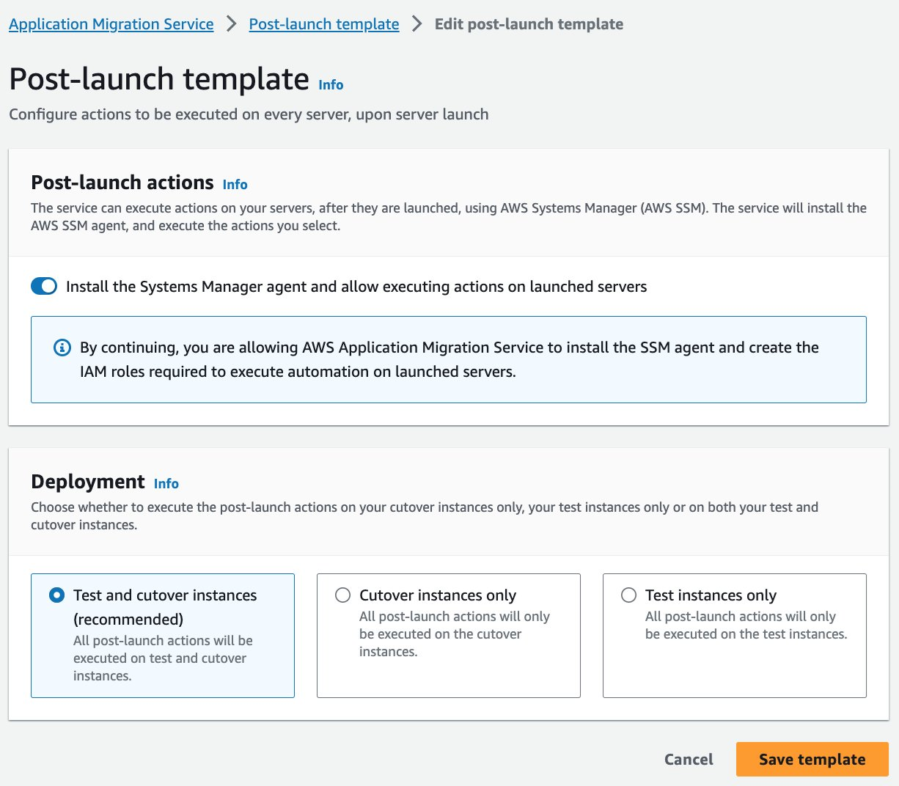Click the breadcrumb chevron before Edit post-launch template
899x786 pixels.
[415, 23]
